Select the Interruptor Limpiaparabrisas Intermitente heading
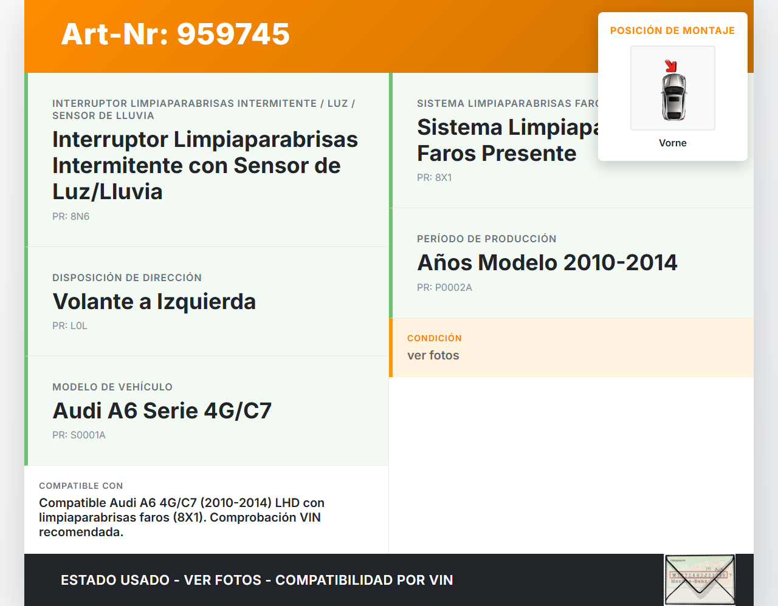 [205, 165]
